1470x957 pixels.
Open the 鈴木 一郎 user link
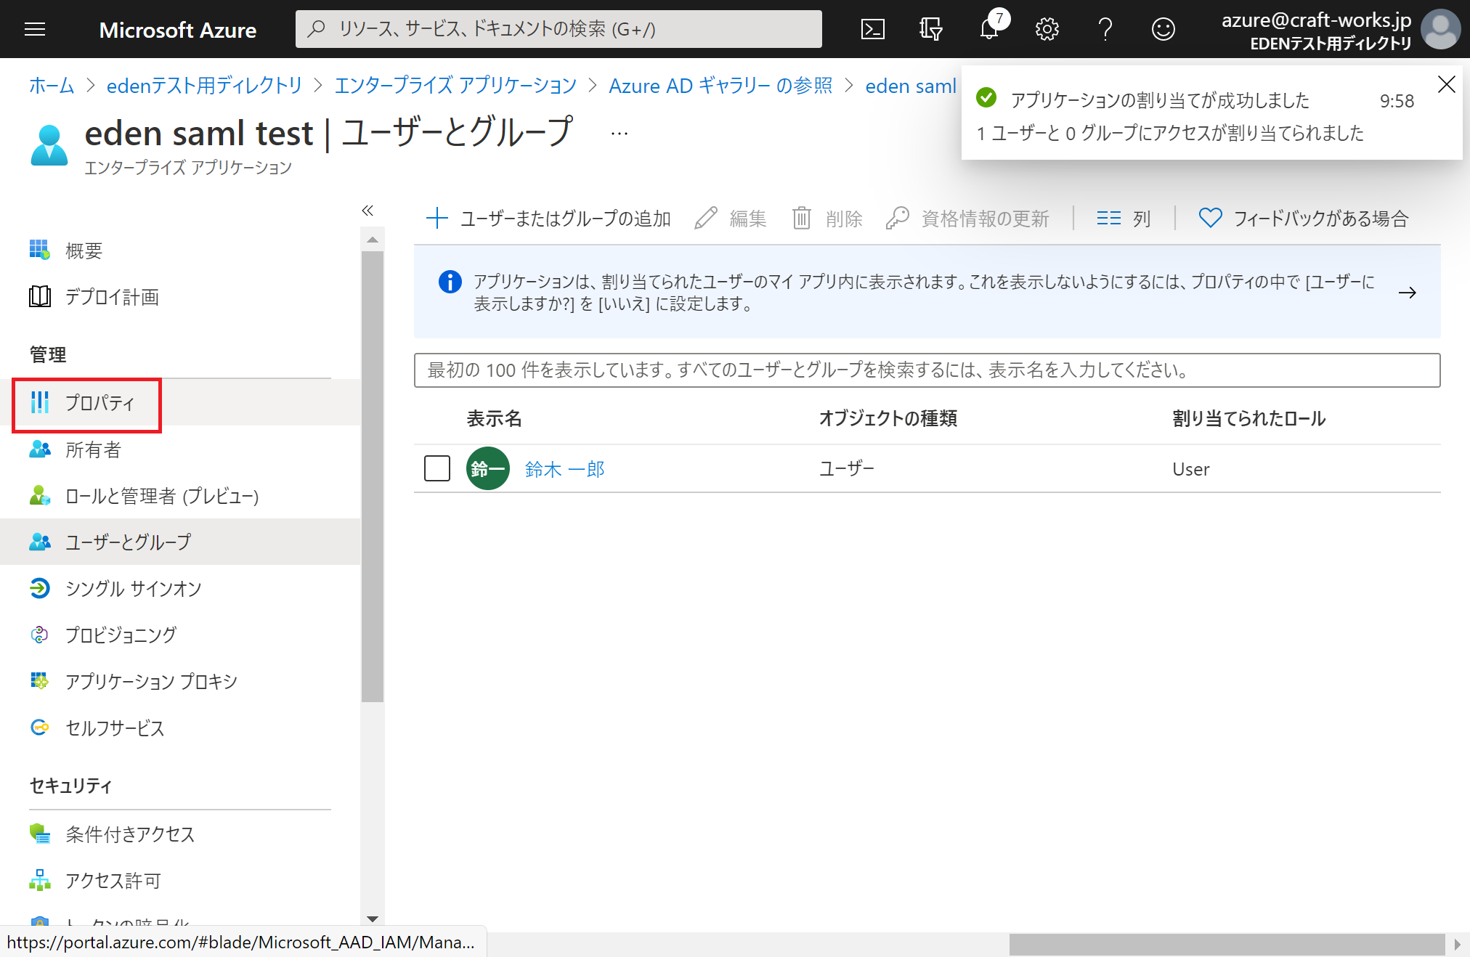click(565, 469)
